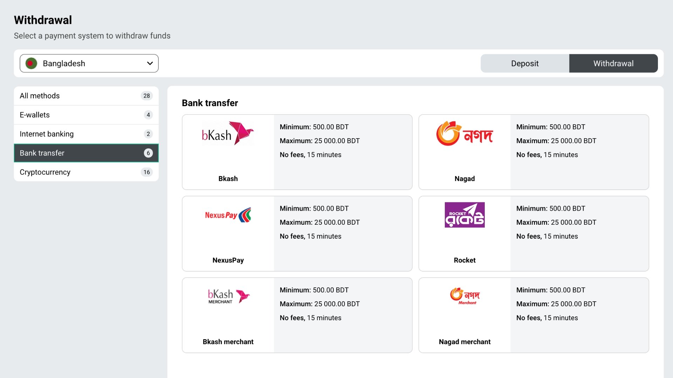Click the 28 count badge for All methods
673x378 pixels.
[147, 96]
